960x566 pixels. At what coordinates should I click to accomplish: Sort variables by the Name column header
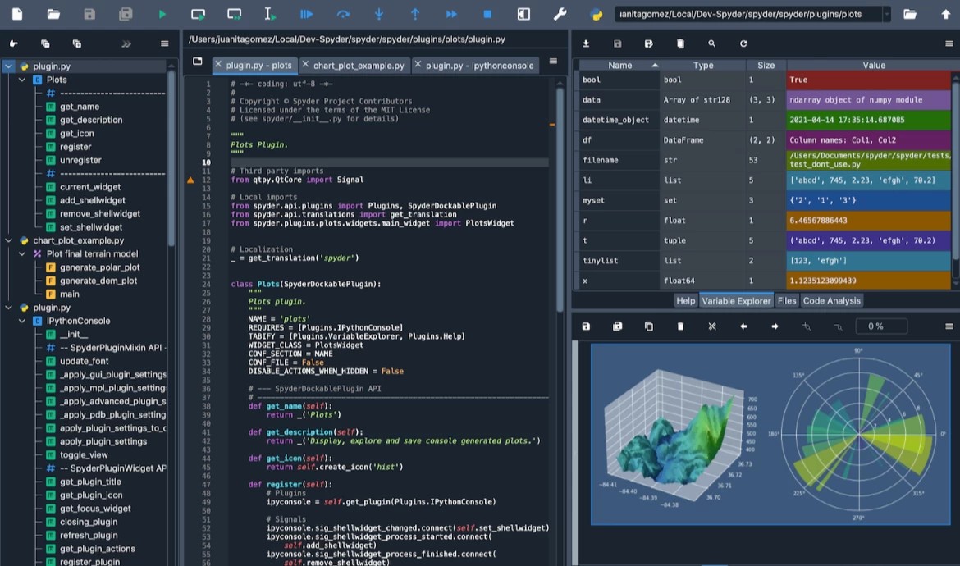(x=620, y=65)
